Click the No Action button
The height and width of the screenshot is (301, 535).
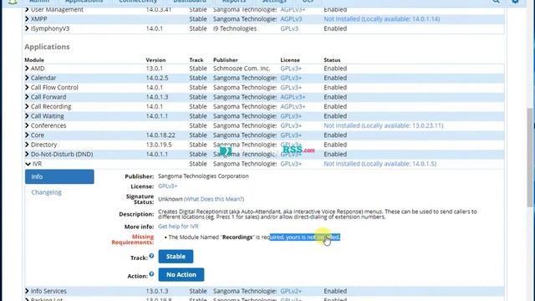[181, 275]
